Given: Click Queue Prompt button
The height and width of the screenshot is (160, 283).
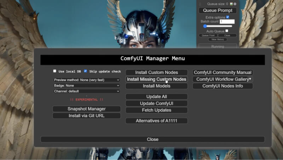Looking at the screenshot, I should coord(218,11).
